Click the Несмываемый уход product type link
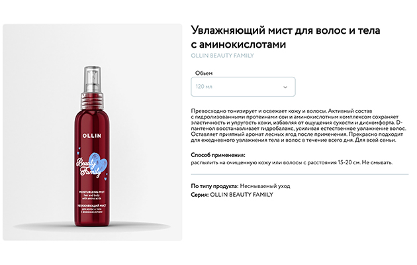This screenshot has height=265, width=417. click(265, 186)
